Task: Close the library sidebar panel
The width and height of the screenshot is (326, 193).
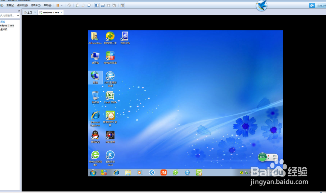Action: (19, 11)
